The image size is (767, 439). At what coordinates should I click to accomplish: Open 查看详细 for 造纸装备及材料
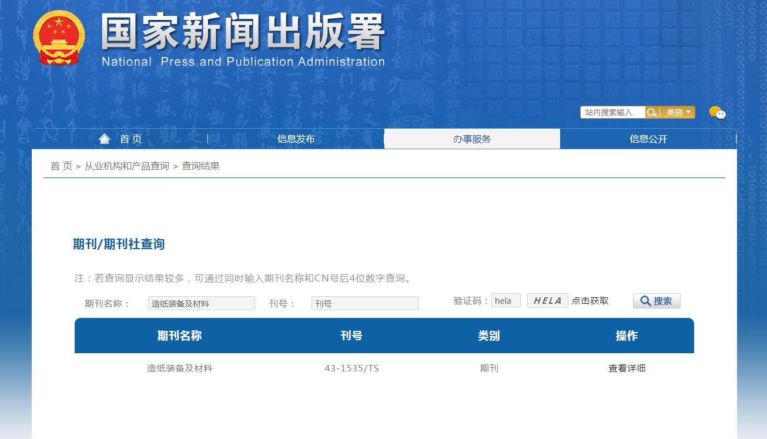coord(627,368)
